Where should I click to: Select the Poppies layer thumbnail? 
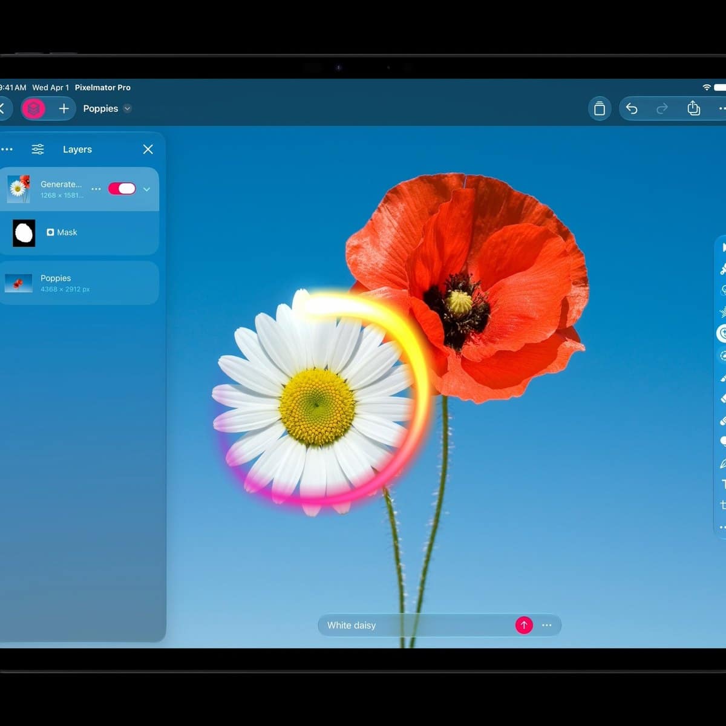pos(19,283)
